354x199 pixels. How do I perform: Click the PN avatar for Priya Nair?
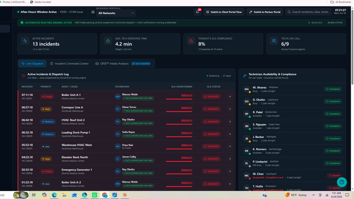pyautogui.click(x=117, y=146)
